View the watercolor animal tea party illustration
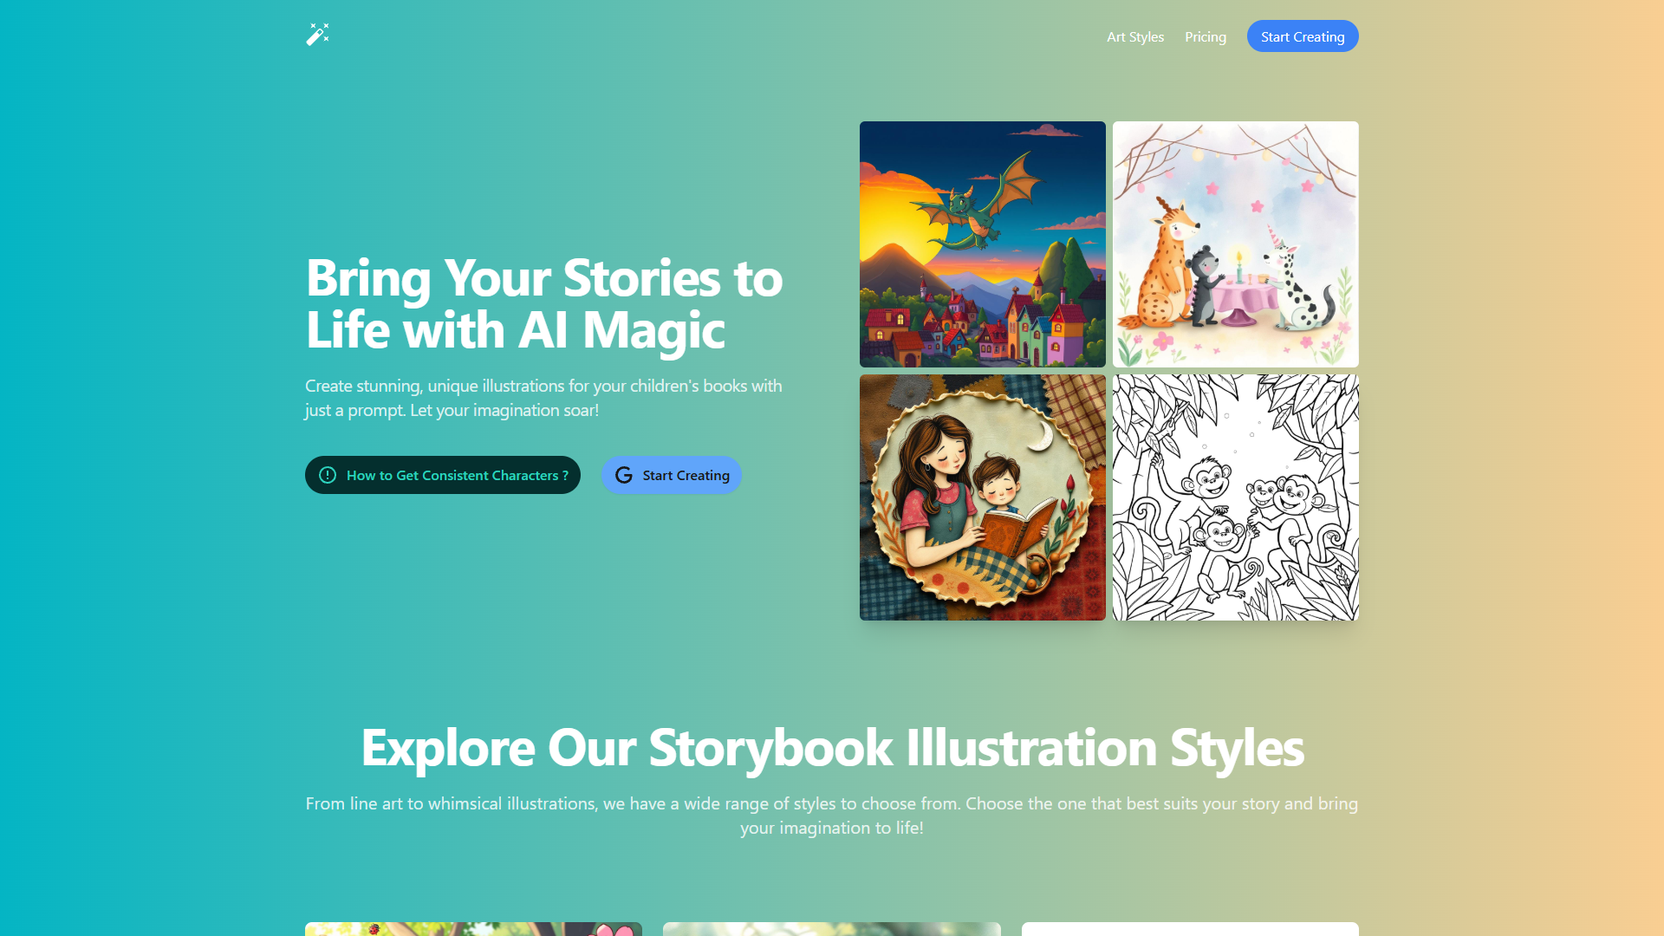1664x936 pixels. coord(1236,244)
